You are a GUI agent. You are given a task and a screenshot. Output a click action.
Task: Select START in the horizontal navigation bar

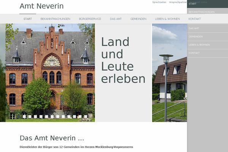pos(28,19)
